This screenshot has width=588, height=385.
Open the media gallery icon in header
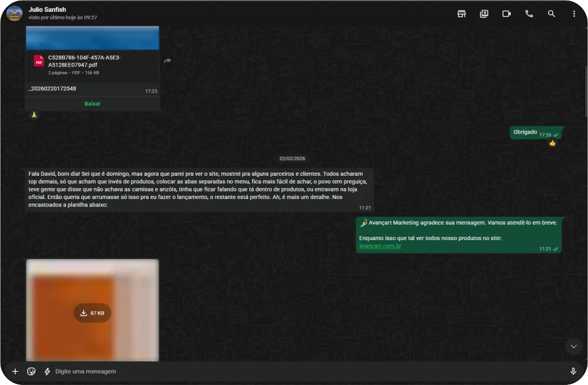tap(484, 14)
